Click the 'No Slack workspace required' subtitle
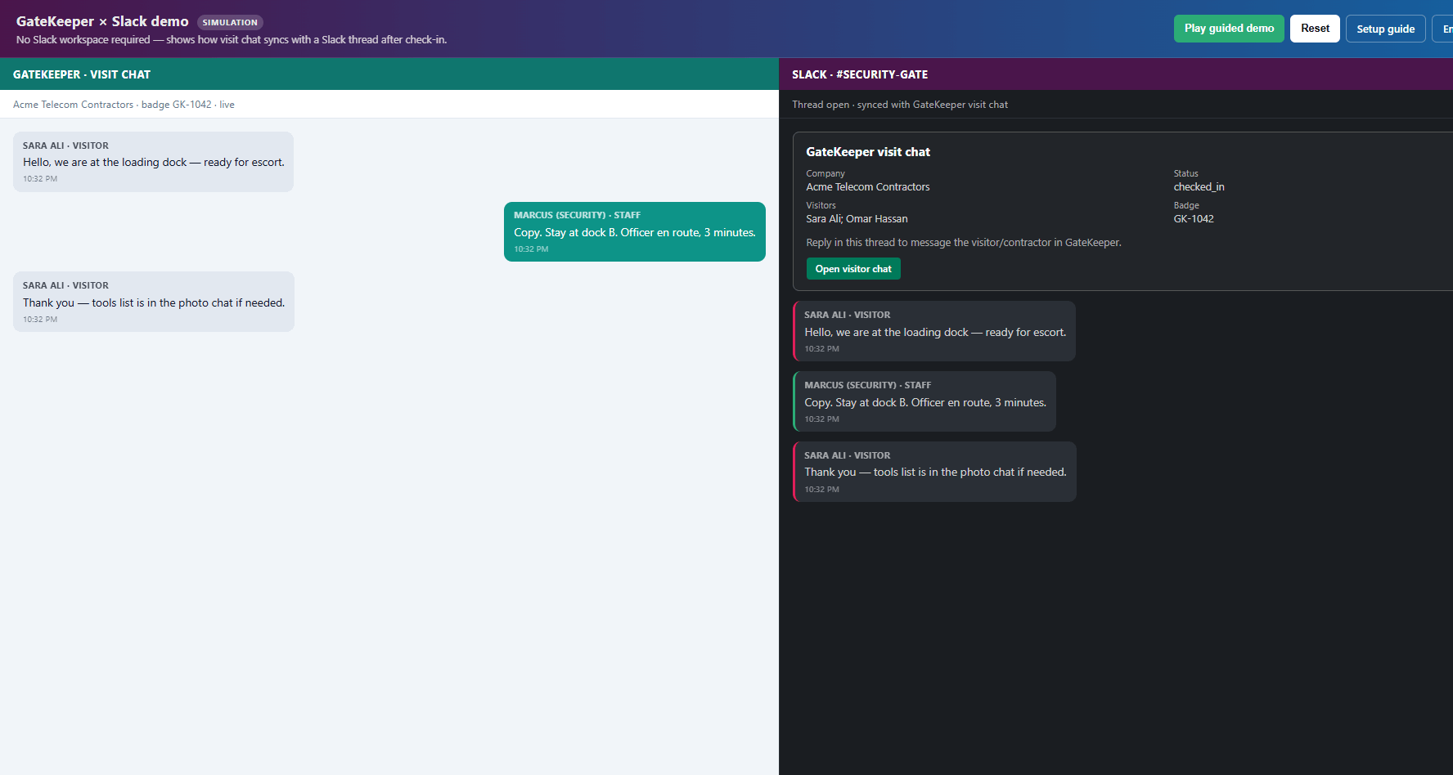 232,40
